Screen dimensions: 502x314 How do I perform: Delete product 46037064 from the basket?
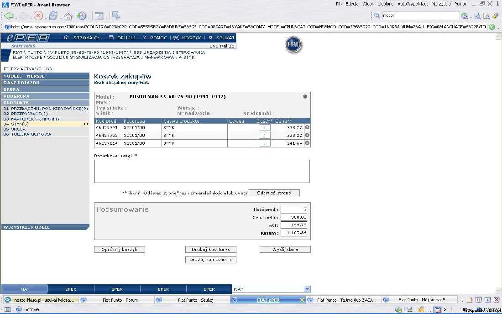307,143
